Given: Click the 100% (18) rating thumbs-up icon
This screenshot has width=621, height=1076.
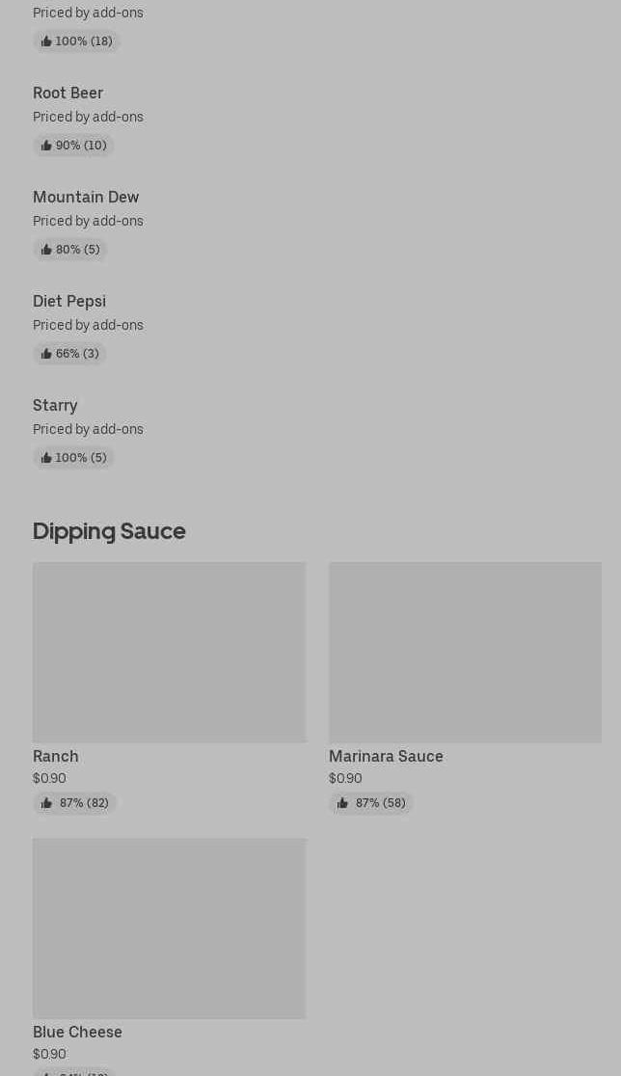Looking at the screenshot, I should tap(46, 41).
